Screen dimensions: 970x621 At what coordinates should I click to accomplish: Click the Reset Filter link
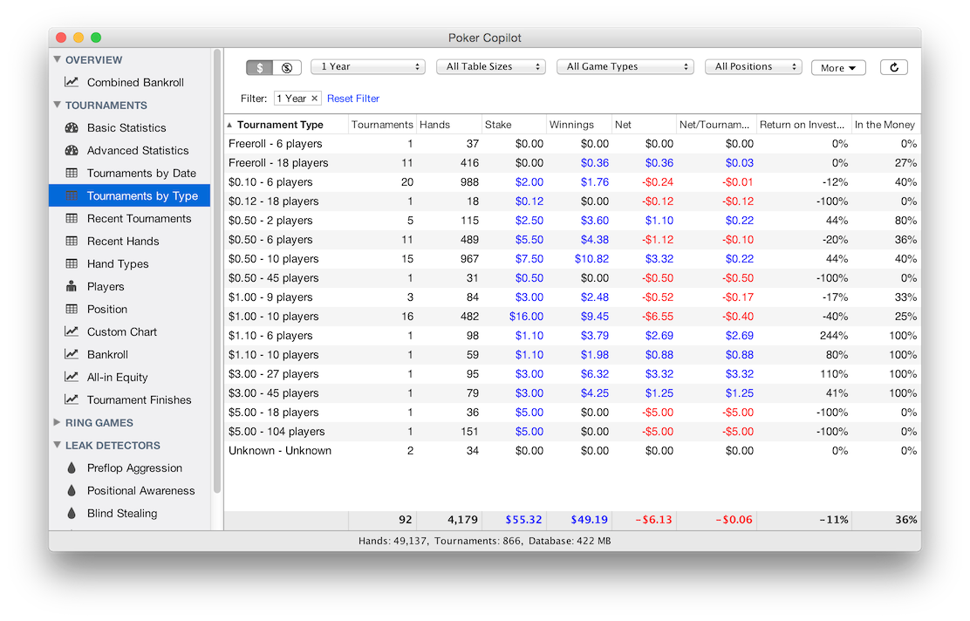pos(353,99)
